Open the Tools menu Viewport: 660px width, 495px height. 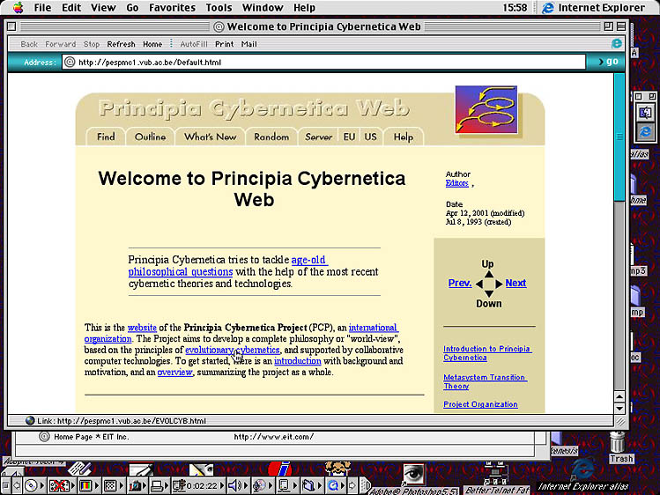(219, 8)
